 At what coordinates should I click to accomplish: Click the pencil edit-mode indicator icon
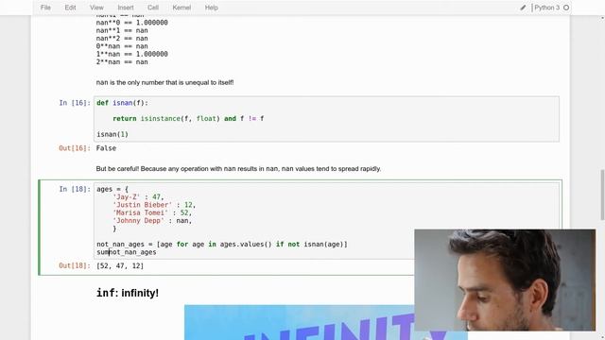coord(523,8)
